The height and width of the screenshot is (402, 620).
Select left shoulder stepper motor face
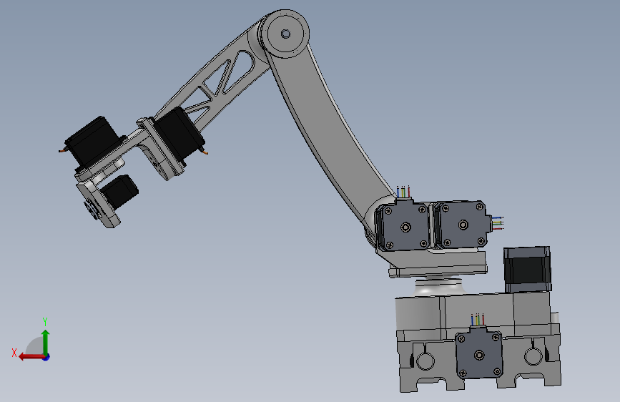(x=404, y=226)
